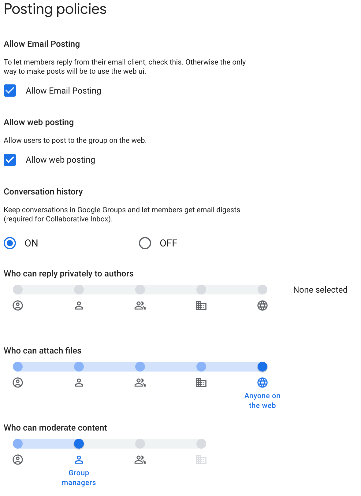
Task: Select the ON radio for conversation history
Action: (x=10, y=243)
